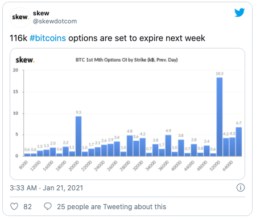
Task: Open the 3:33 AM Jan 21, 2021 timestamp
Action: (x=47, y=188)
